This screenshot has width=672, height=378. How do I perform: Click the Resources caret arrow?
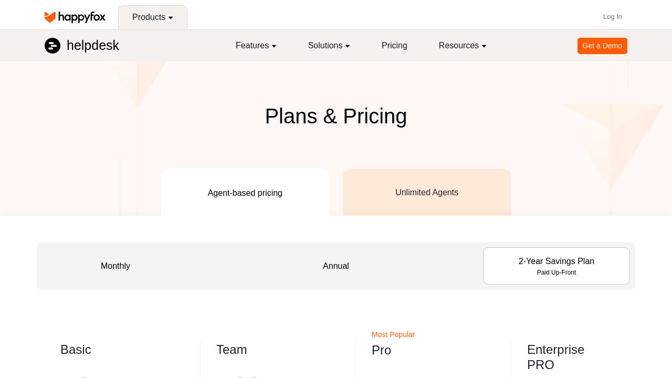pyautogui.click(x=484, y=46)
